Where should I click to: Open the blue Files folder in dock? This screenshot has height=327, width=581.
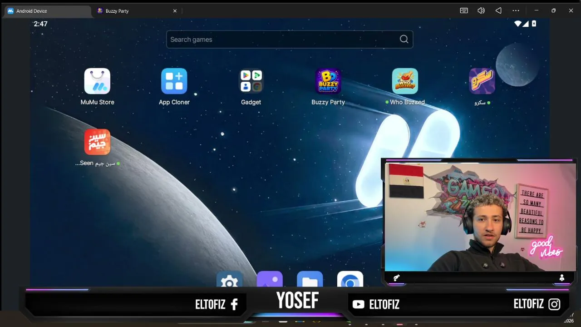[x=310, y=279]
